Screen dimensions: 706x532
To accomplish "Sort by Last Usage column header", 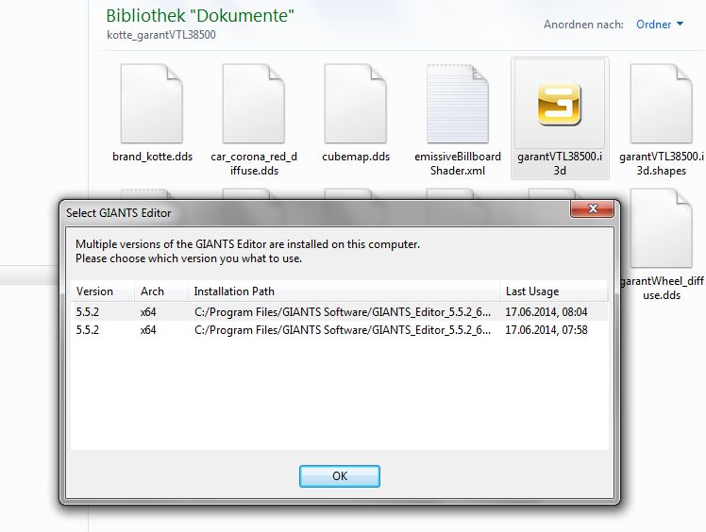I will click(532, 291).
